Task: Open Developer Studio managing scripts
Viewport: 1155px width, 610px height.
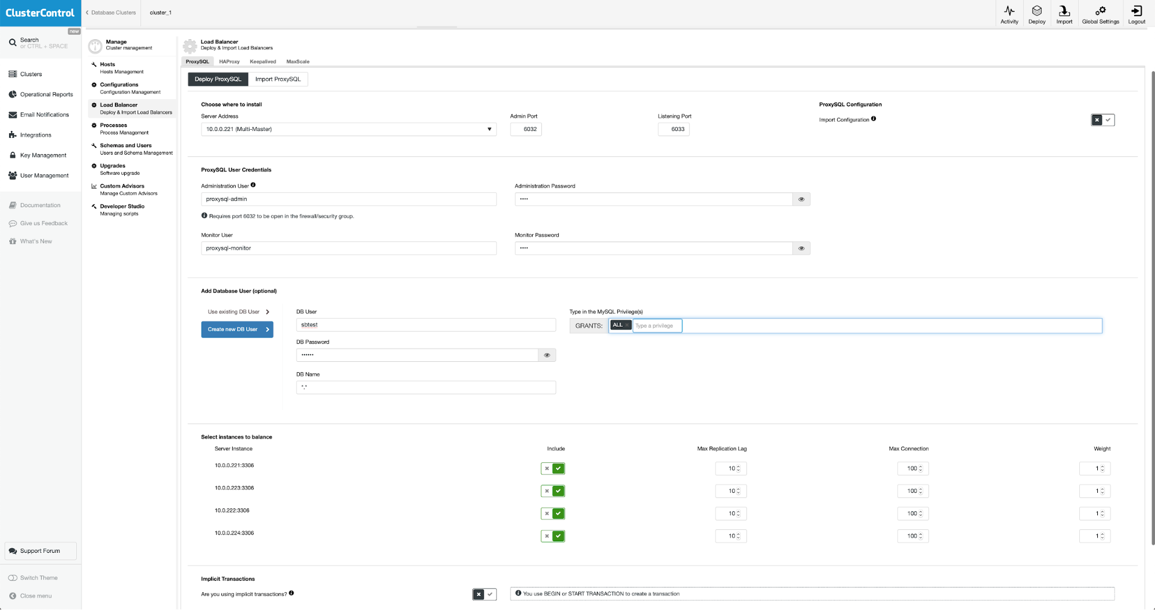Action: (x=132, y=209)
